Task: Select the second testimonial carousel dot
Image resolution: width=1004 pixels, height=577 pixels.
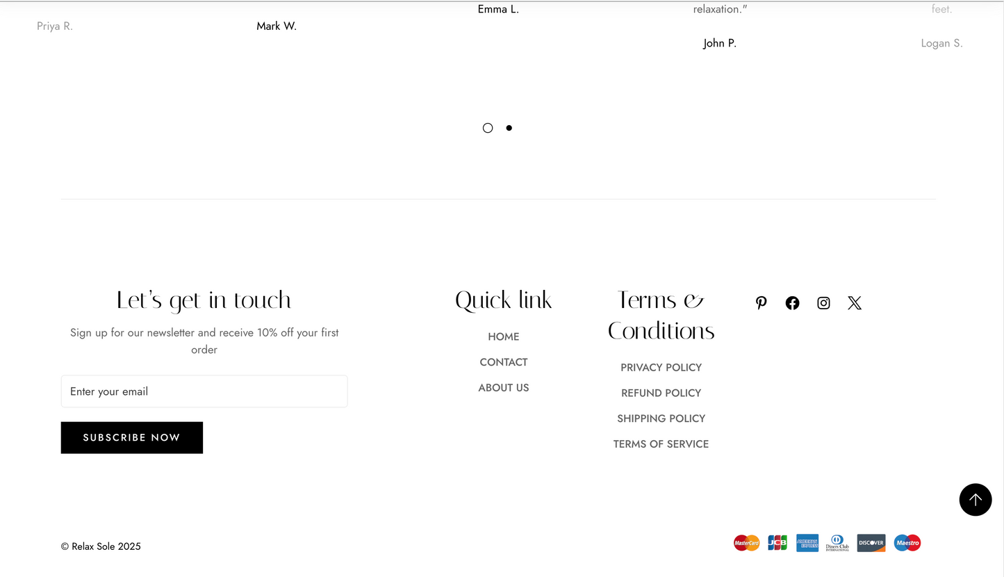Action: pyautogui.click(x=509, y=128)
